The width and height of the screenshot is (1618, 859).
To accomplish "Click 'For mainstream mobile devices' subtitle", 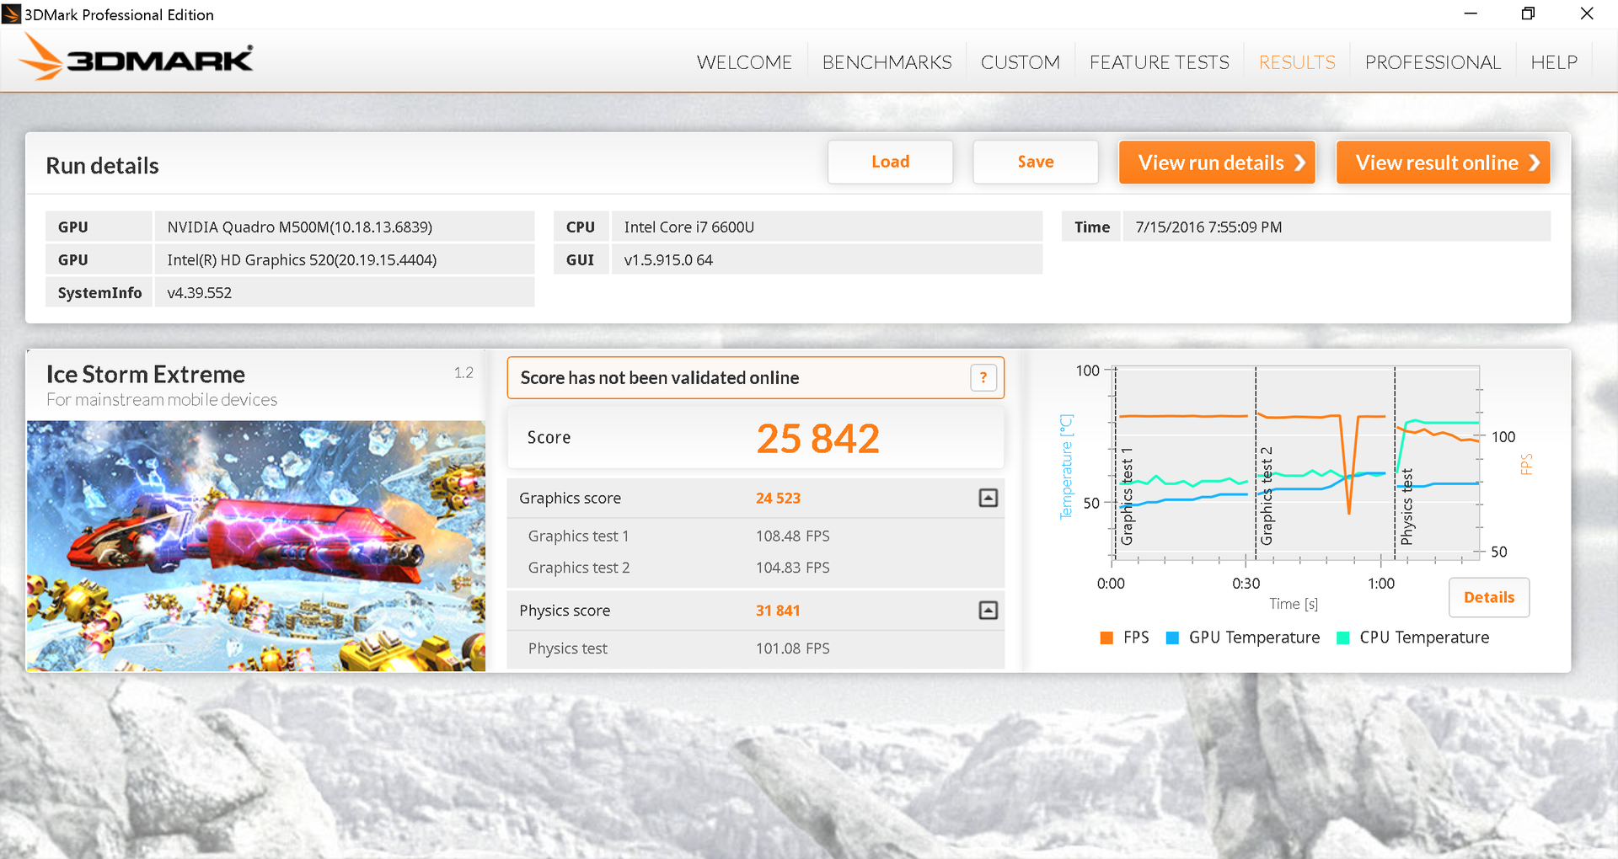I will (162, 399).
